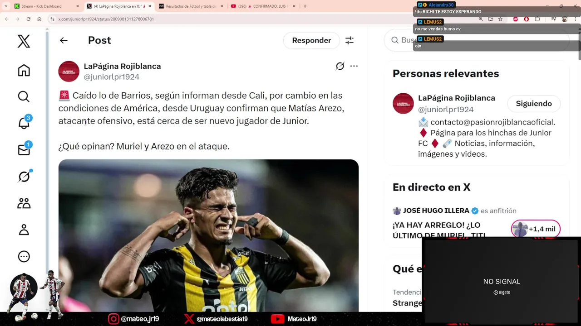Viewport: 581px width, 326px height.
Task: Go back with the arrow next to Post
Action: tap(64, 40)
